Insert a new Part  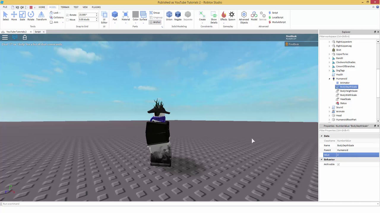(x=115, y=16)
